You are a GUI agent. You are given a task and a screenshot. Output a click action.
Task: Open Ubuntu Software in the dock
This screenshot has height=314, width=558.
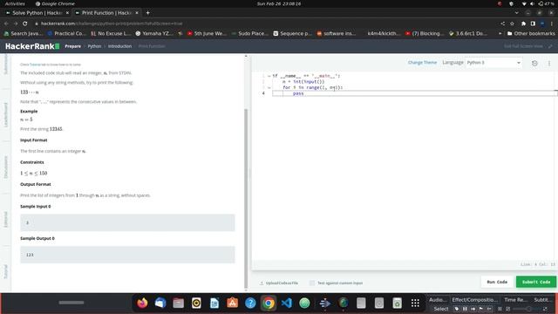[233, 303]
